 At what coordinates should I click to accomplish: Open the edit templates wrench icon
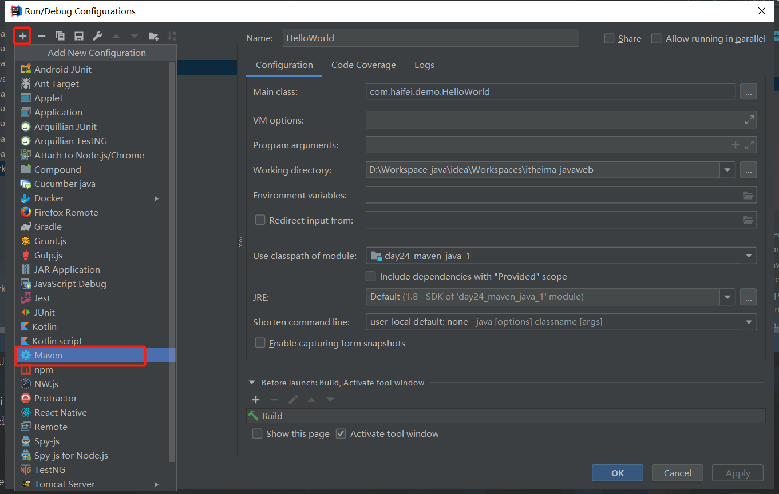click(97, 36)
